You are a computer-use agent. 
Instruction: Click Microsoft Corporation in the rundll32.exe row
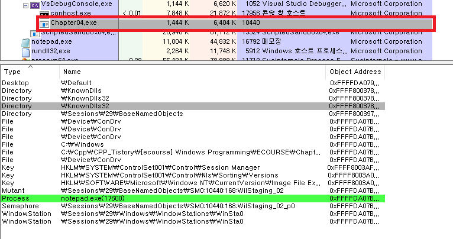point(386,51)
